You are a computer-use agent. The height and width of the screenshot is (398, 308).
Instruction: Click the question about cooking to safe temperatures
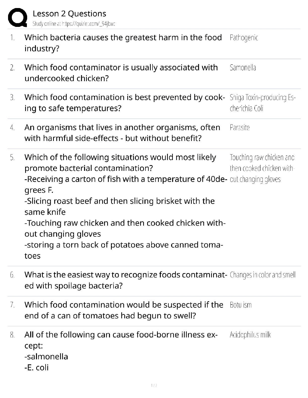(125, 103)
